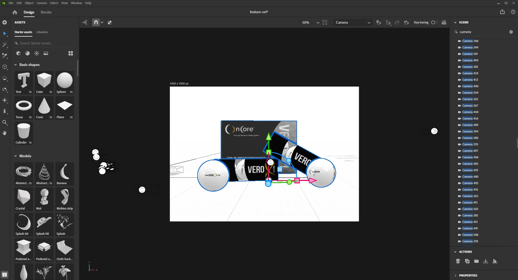The width and height of the screenshot is (518, 280).
Task: Click the group folder action icon
Action: pyautogui.click(x=476, y=261)
